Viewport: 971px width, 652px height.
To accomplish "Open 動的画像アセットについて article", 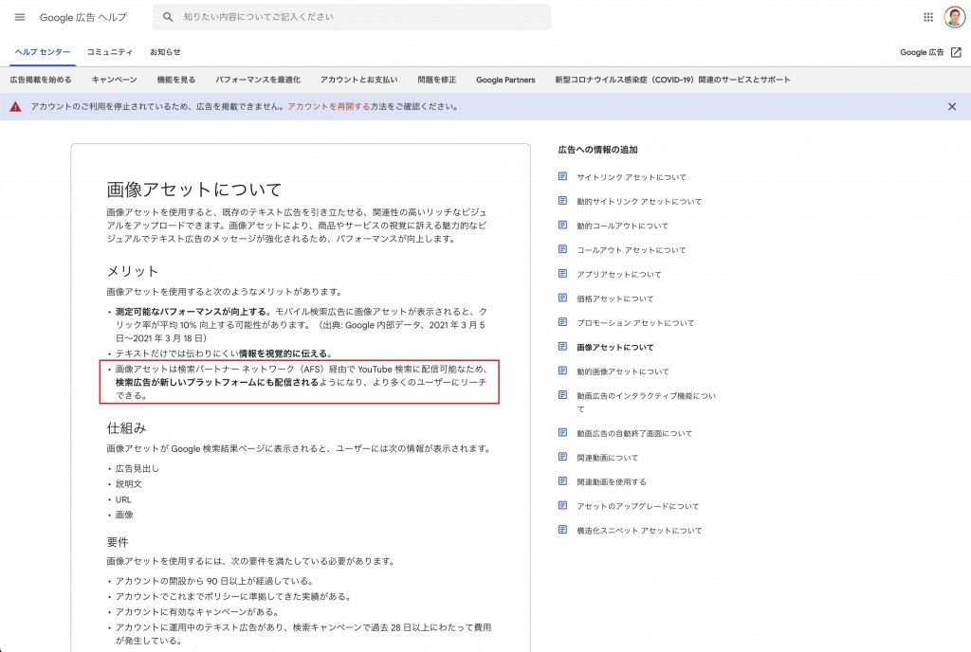I will tap(623, 371).
